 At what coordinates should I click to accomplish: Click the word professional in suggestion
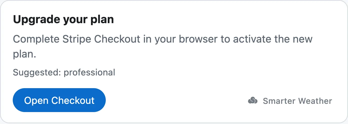89,73
